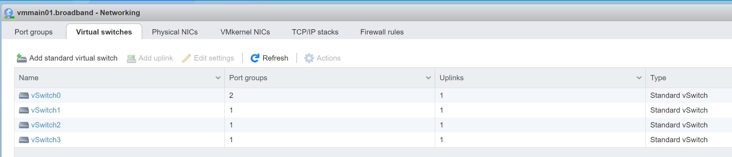Click the vSwitch3 switch icon
The height and width of the screenshot is (157, 732).
(x=24, y=140)
